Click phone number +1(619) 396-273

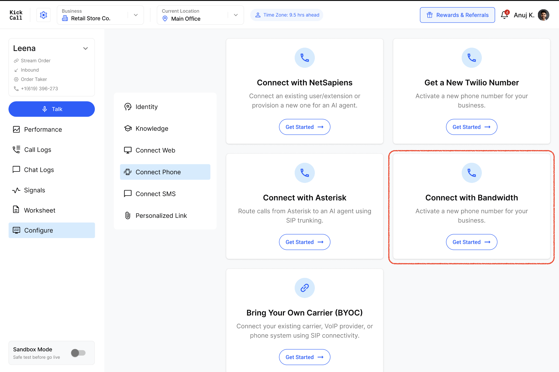(x=39, y=89)
